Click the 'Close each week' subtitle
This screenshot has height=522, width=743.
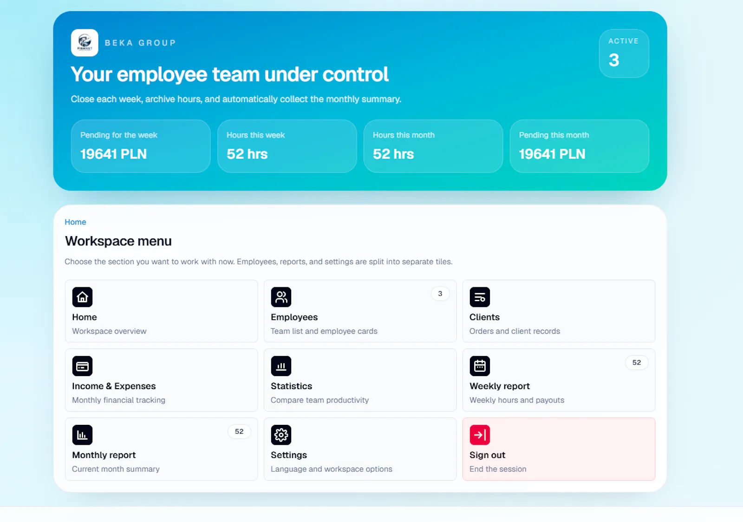click(236, 99)
